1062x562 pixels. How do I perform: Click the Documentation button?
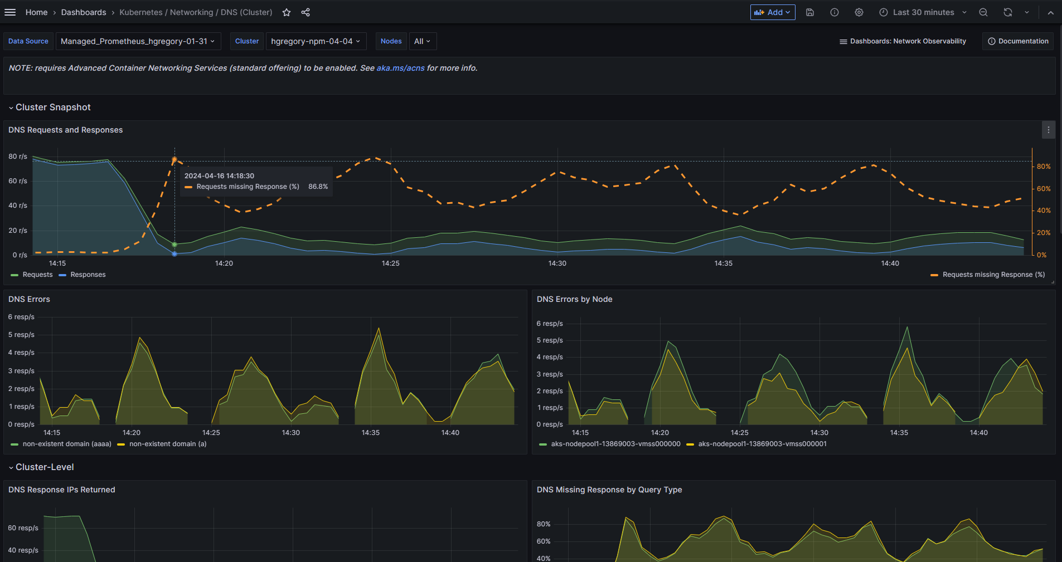click(1018, 41)
